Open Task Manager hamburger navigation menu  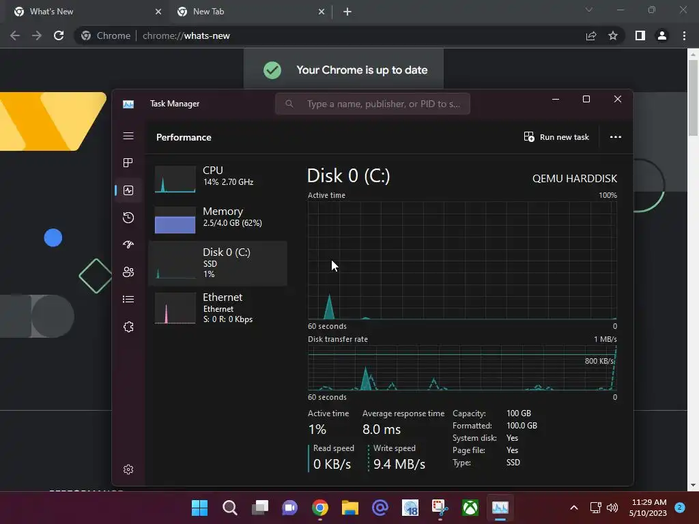[128, 136]
